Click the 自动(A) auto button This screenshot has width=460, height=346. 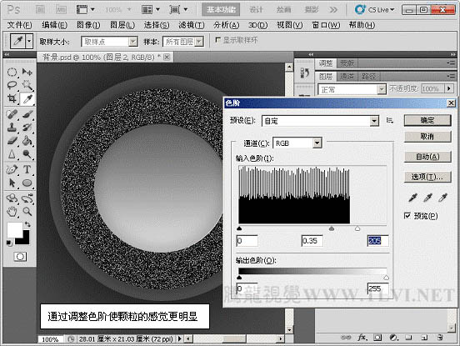427,157
